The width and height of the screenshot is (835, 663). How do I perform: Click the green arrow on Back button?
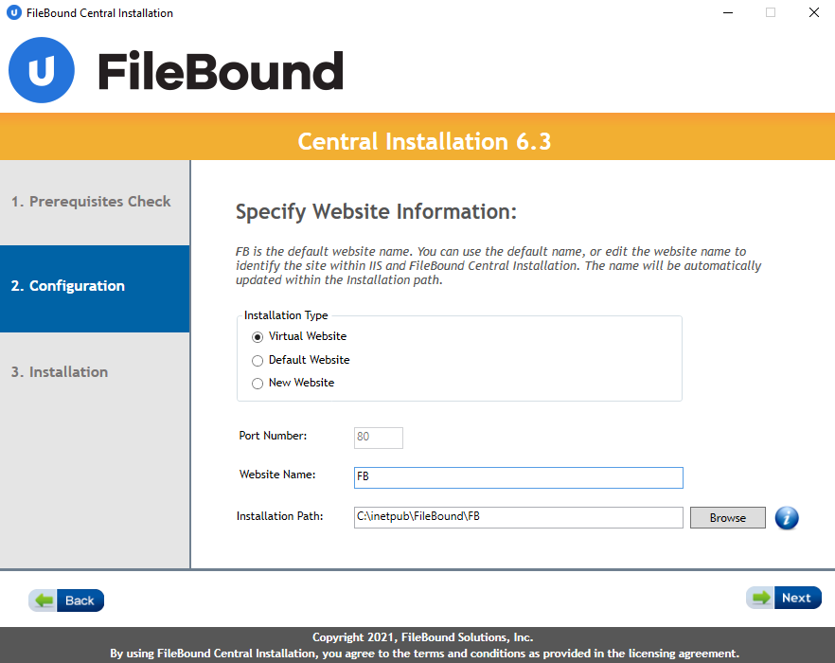[x=44, y=600]
